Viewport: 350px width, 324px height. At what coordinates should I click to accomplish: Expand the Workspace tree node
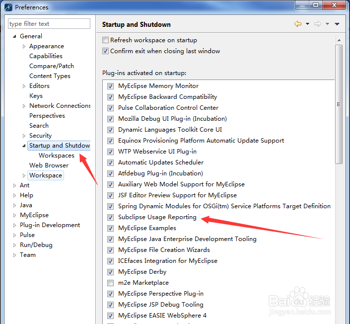24,175
